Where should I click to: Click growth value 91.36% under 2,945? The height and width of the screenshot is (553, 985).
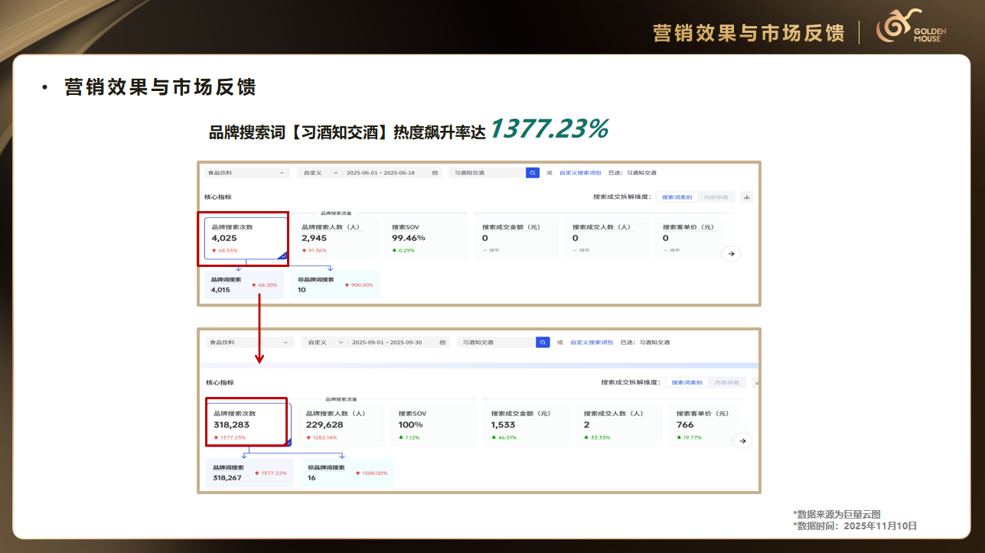[318, 250]
